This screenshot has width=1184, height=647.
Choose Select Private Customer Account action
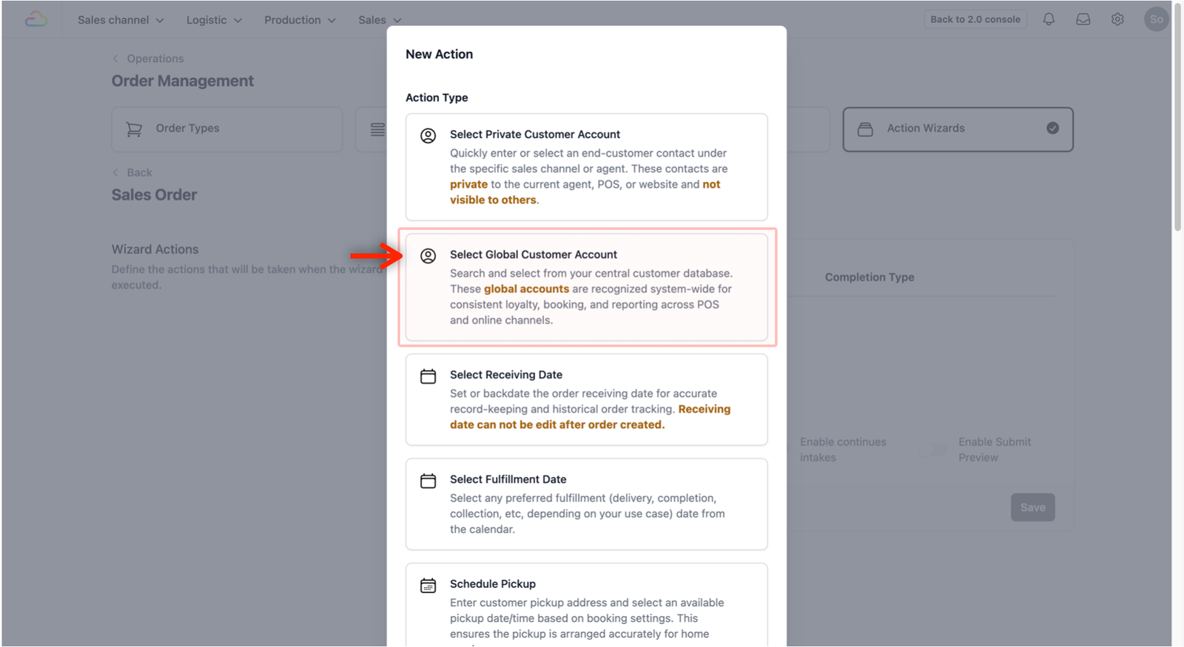click(x=586, y=167)
